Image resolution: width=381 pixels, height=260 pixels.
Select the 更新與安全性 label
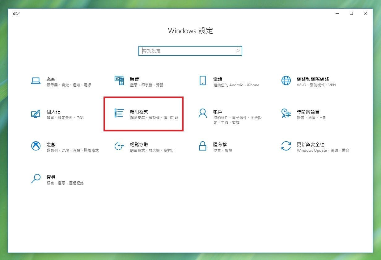click(x=311, y=145)
